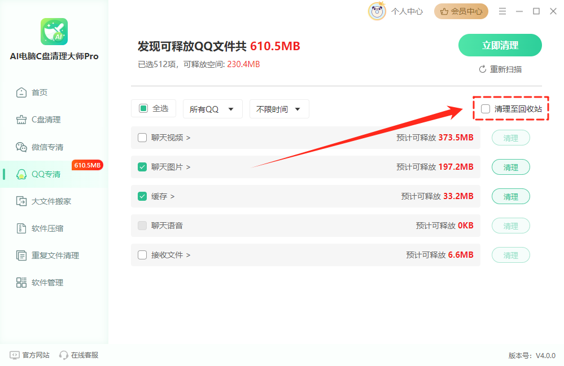Image resolution: width=564 pixels, height=366 pixels.
Task: Click 清理 button for 聊天图片
Action: point(511,167)
